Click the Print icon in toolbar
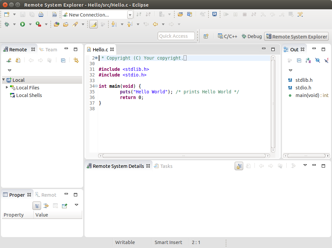 pyautogui.click(x=41, y=15)
